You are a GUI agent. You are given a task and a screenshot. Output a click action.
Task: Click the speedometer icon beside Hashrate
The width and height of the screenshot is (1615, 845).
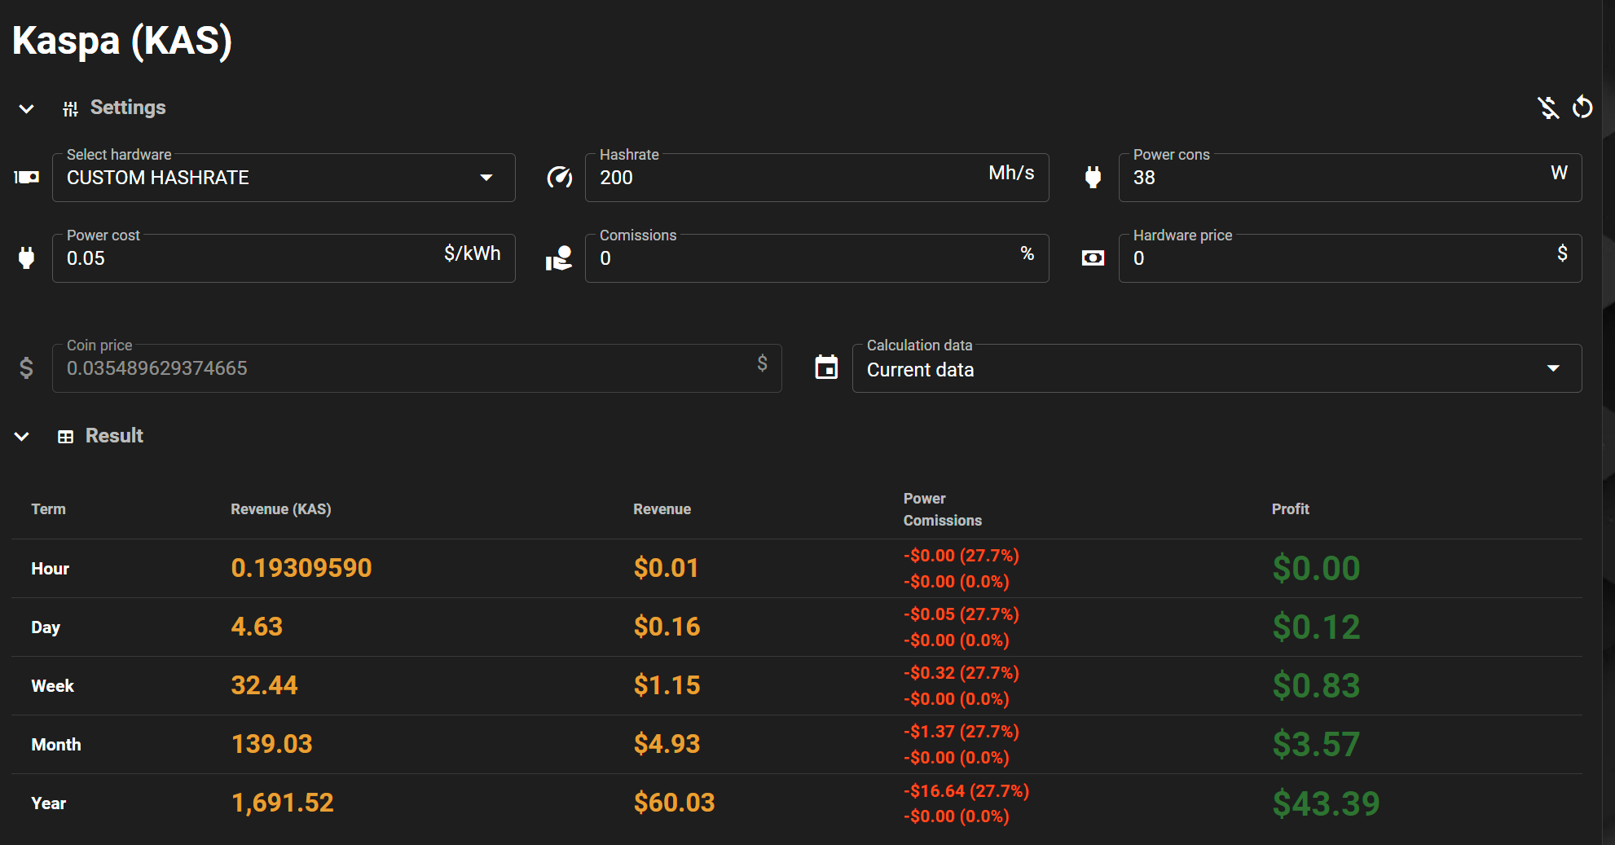click(559, 177)
